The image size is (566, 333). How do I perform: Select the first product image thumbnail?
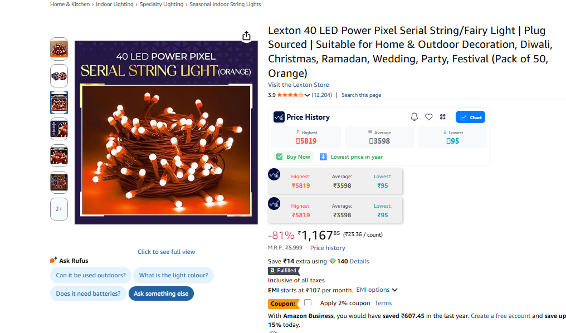tap(59, 49)
